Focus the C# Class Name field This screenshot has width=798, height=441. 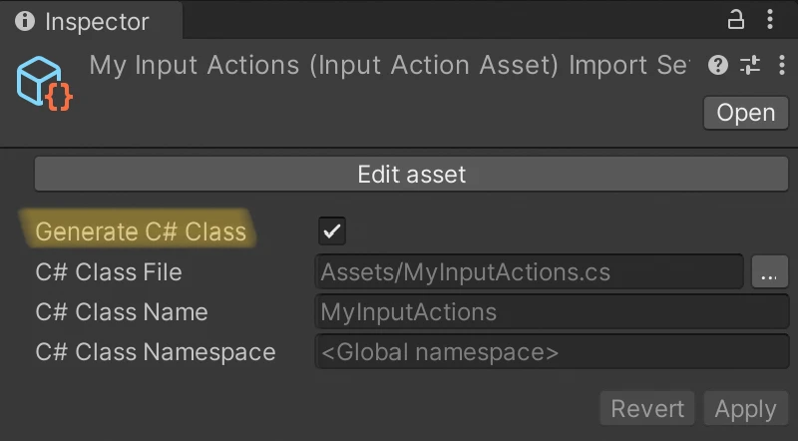[551, 311]
